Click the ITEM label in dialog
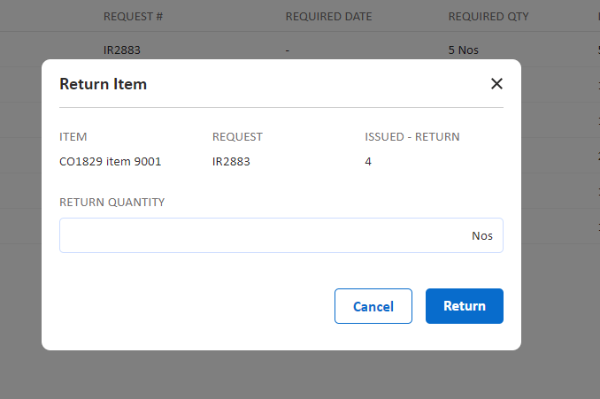Screen dimensions: 600x399 [73, 137]
